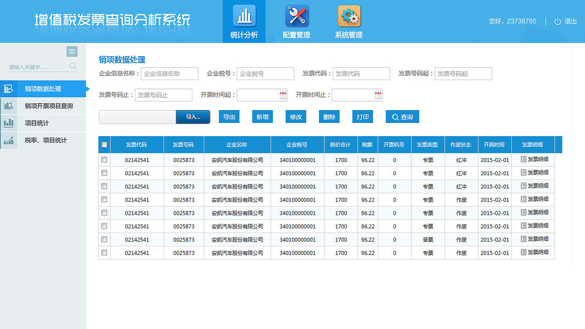Toggle the select-all checkbox in table header
Image resolution: width=585 pixels, height=329 pixels.
[104, 144]
